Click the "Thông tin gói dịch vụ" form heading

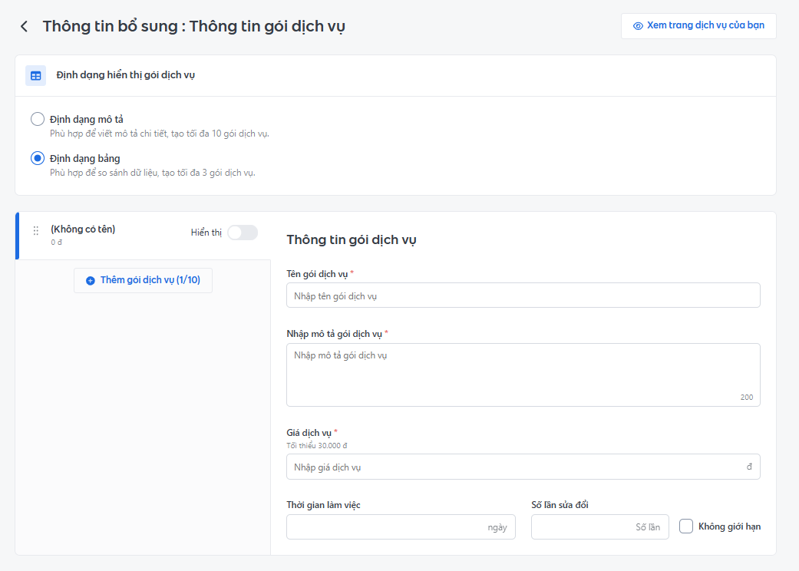(x=352, y=239)
